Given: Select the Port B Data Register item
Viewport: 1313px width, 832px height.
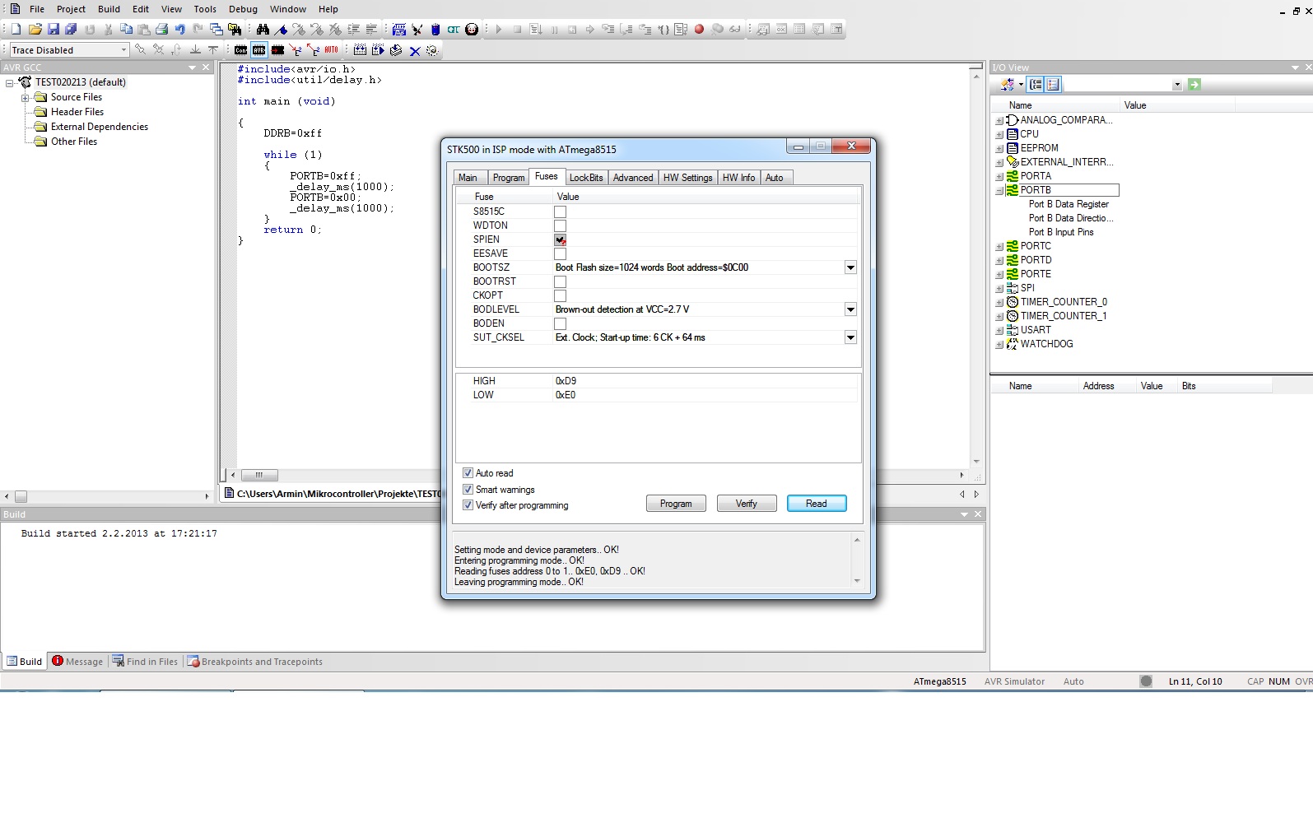Looking at the screenshot, I should pos(1069,204).
